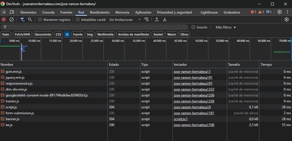Click script icon beside tracker.js
The height and width of the screenshot is (141, 292).
[3, 101]
